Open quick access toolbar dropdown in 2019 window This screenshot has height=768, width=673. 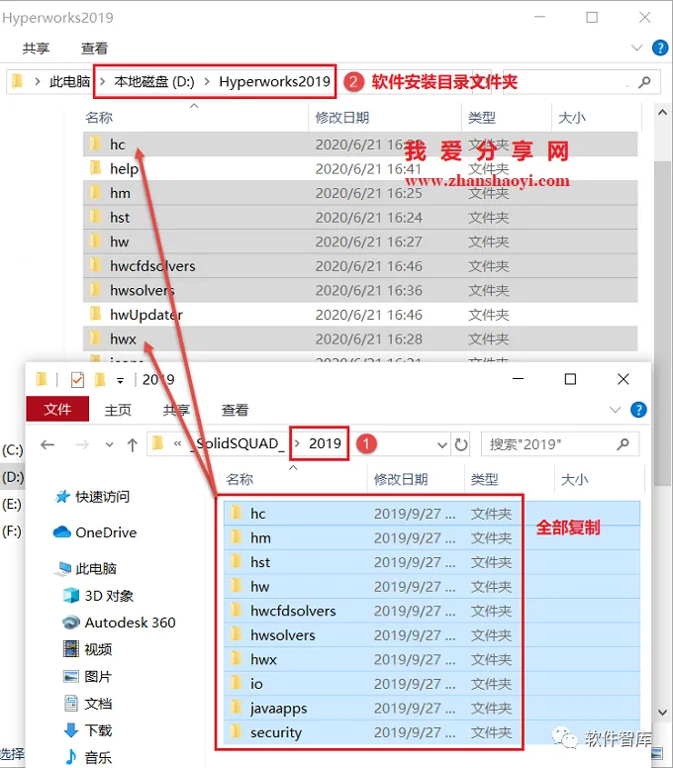click(x=120, y=380)
